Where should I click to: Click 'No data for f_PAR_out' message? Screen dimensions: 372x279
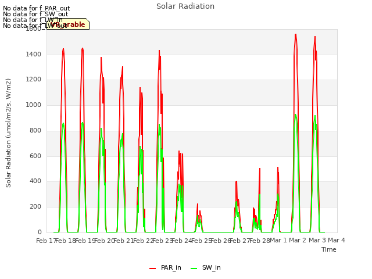pyautogui.click(x=36, y=9)
